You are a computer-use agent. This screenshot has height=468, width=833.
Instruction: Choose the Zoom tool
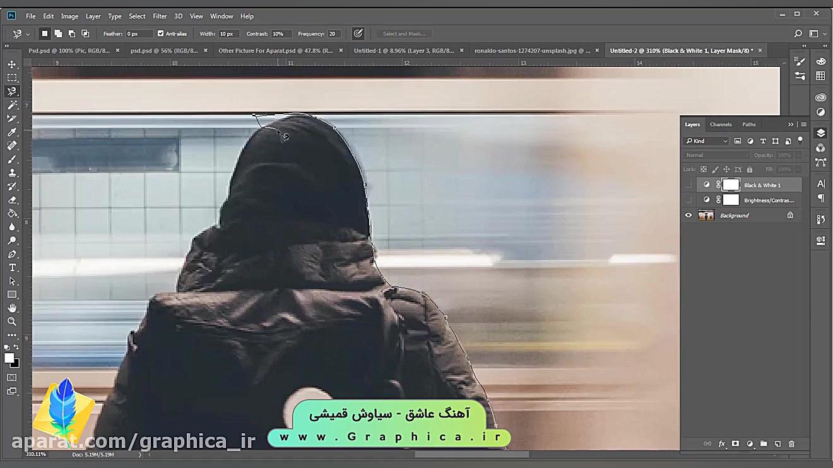12,322
